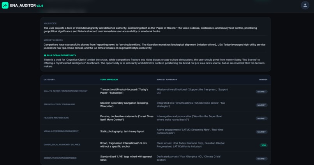Click MARKET badge in Call-to-Action row
This screenshot has width=314, height=165.
261,92
